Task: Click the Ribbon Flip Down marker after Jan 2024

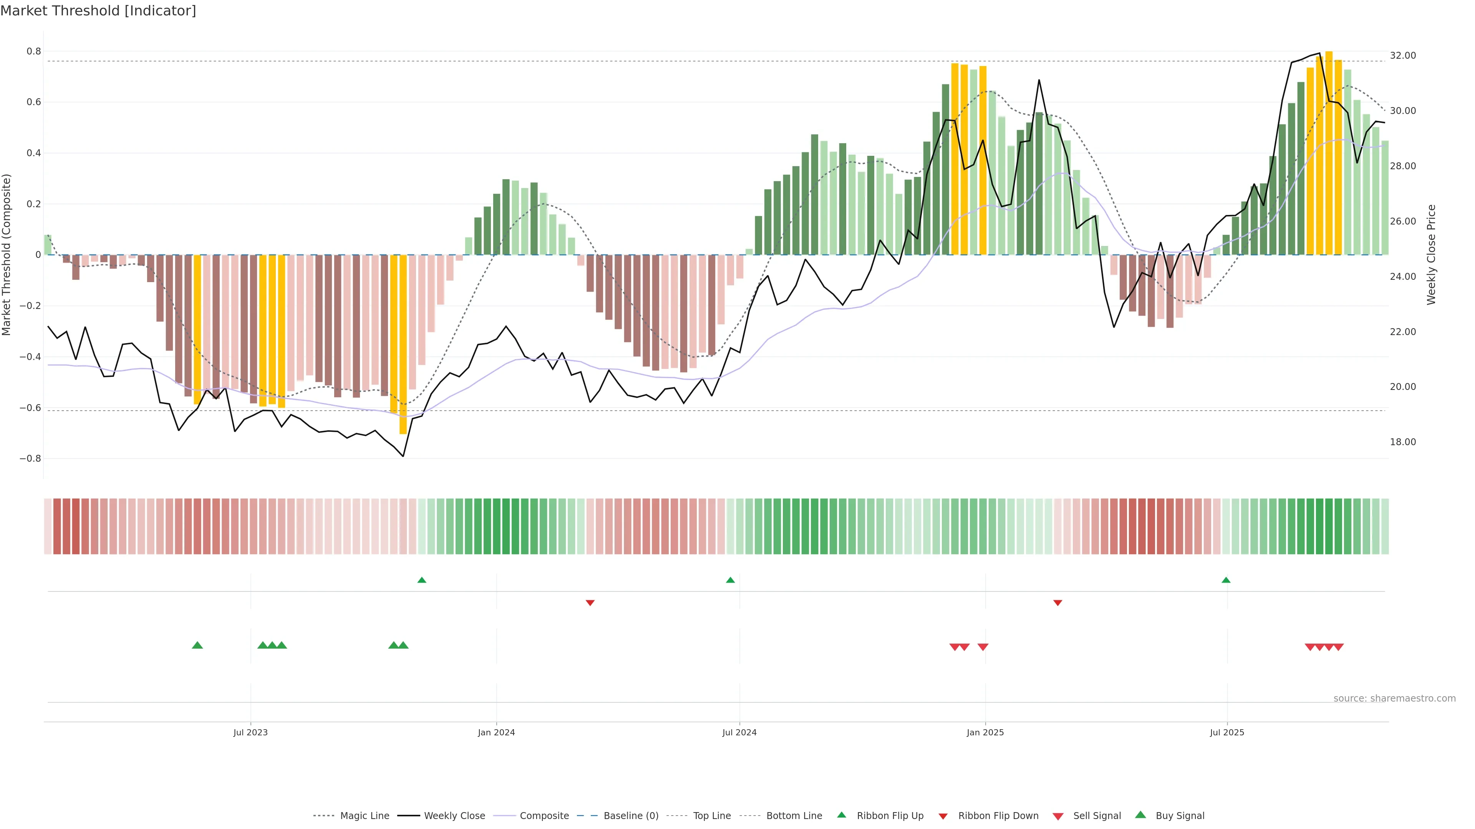Action: (x=590, y=603)
